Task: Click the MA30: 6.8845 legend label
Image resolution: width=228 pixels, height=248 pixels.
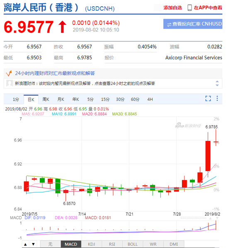Action: point(124,114)
